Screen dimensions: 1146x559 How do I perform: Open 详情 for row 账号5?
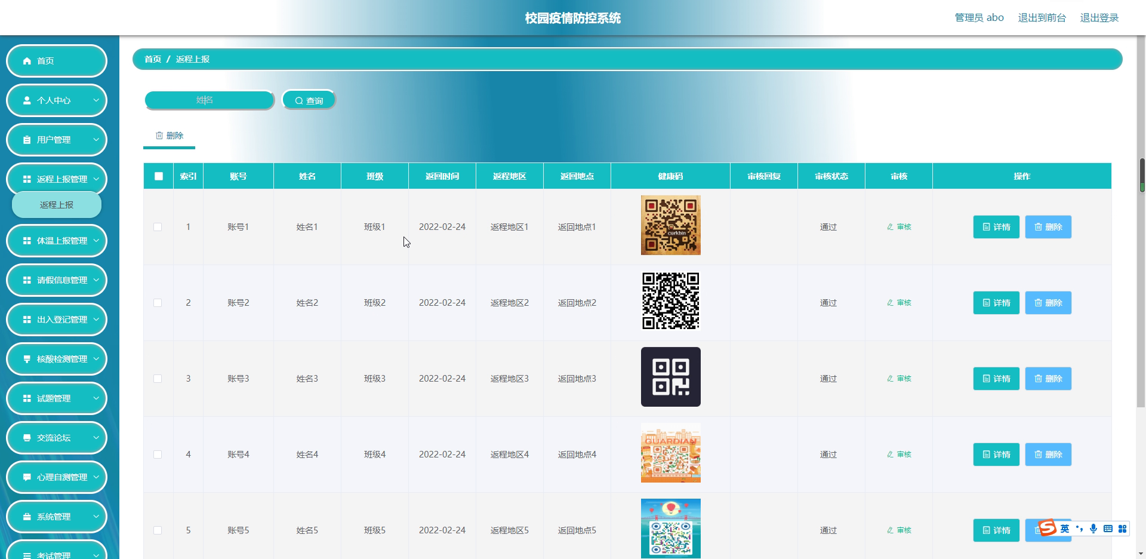(996, 530)
